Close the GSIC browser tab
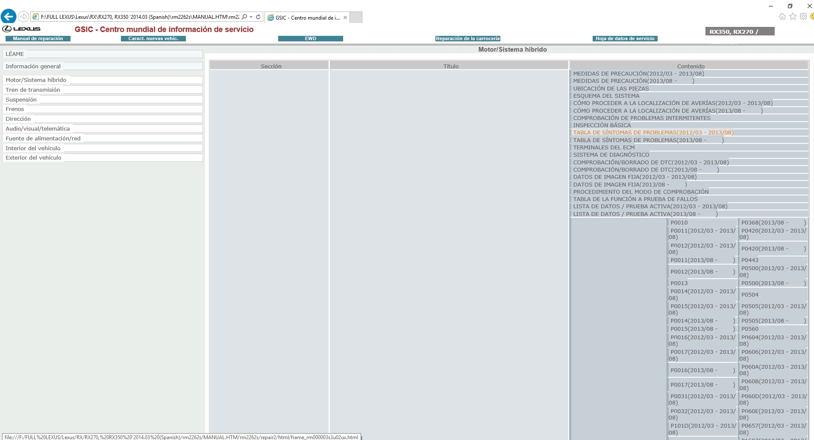Viewport: 814px width, 440px height. [x=345, y=17]
